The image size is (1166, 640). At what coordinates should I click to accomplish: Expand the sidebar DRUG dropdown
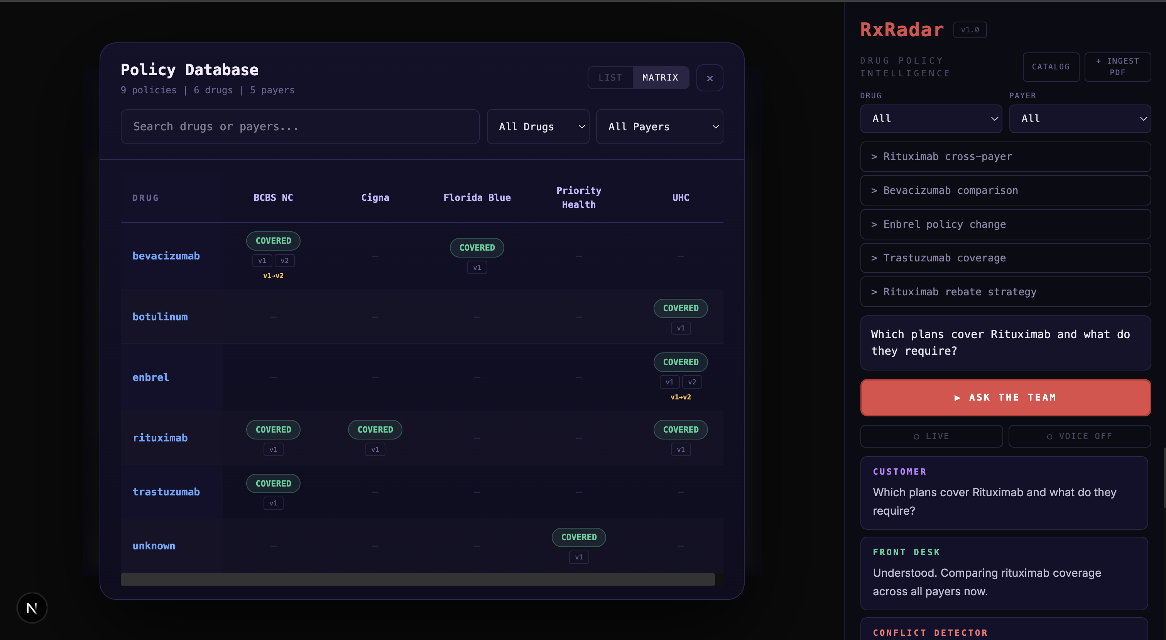931,118
